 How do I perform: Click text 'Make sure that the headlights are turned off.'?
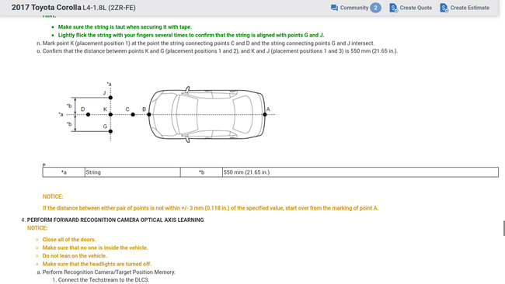click(x=97, y=264)
